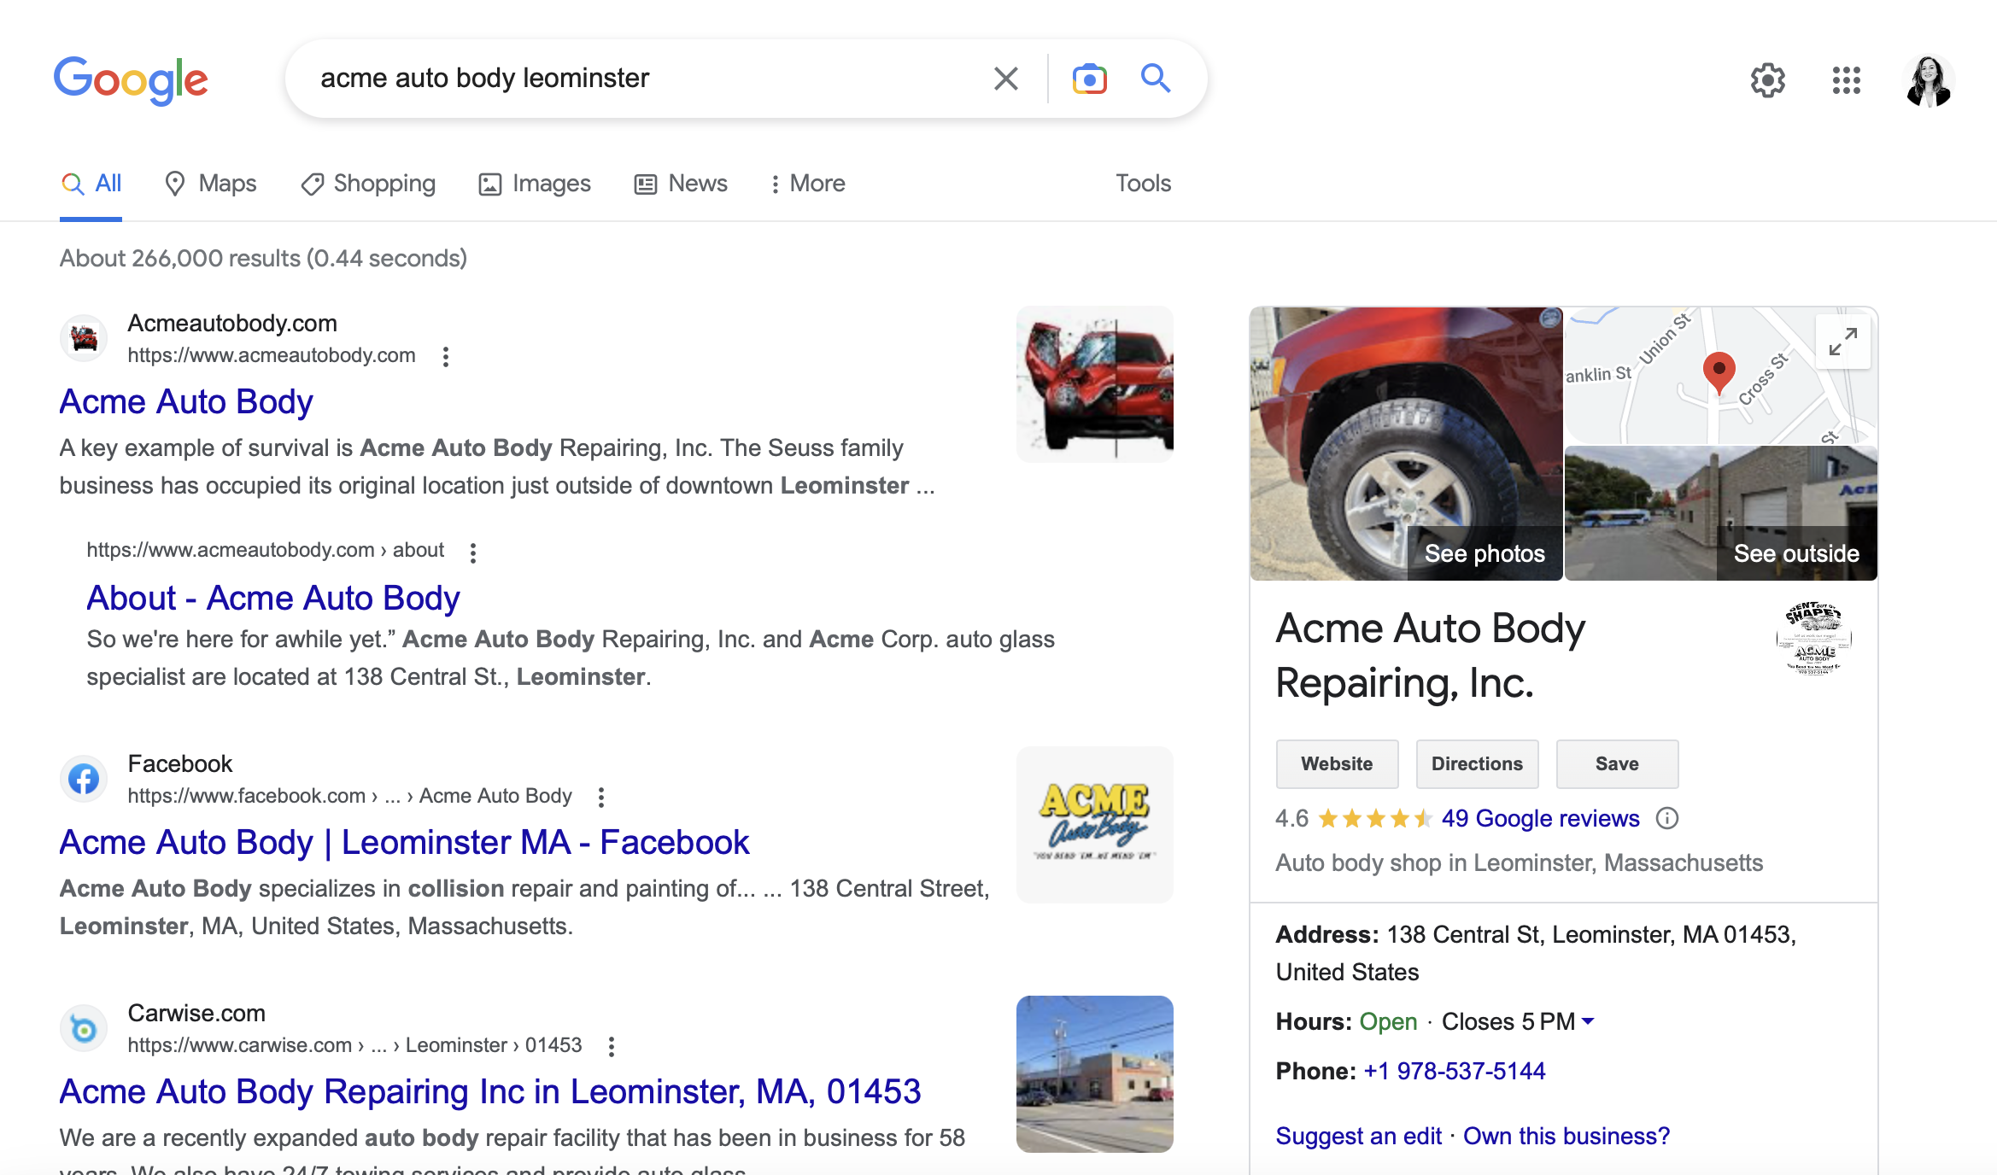Viewport: 1997px width, 1175px height.
Task: Open the Google apps grid icon
Action: (1846, 80)
